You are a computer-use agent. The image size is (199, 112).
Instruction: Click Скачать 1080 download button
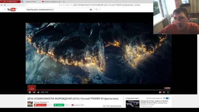78,105
